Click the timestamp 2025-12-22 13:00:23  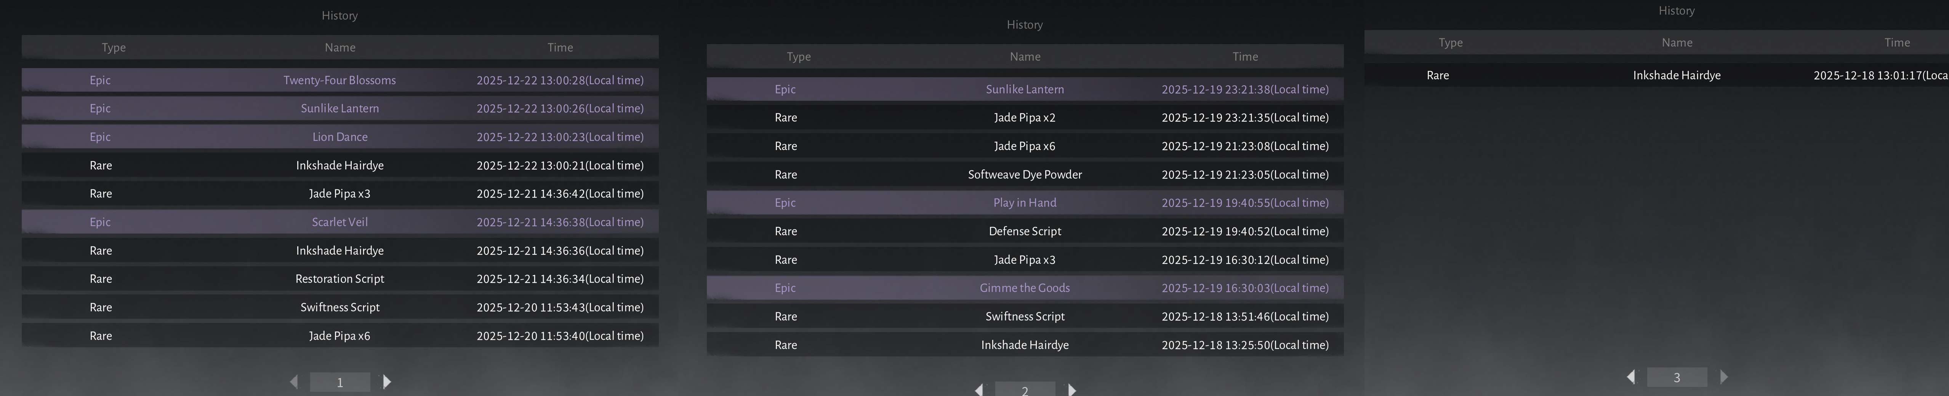[x=560, y=137]
